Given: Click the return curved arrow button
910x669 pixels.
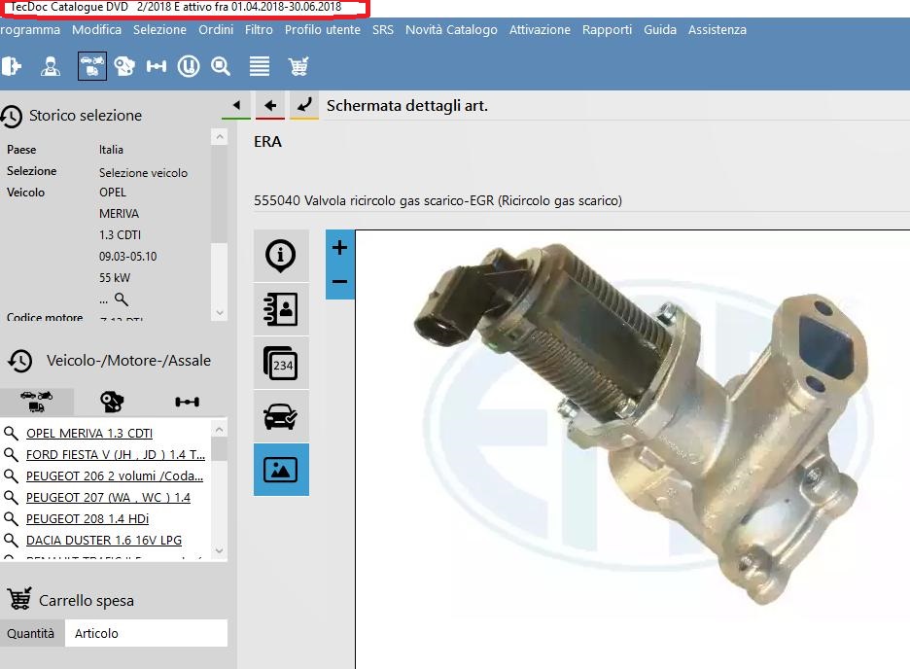Looking at the screenshot, I should (x=304, y=106).
